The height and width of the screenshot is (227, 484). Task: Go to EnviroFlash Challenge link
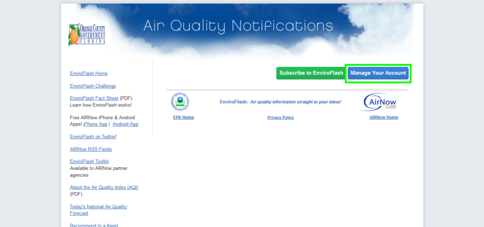coord(93,86)
